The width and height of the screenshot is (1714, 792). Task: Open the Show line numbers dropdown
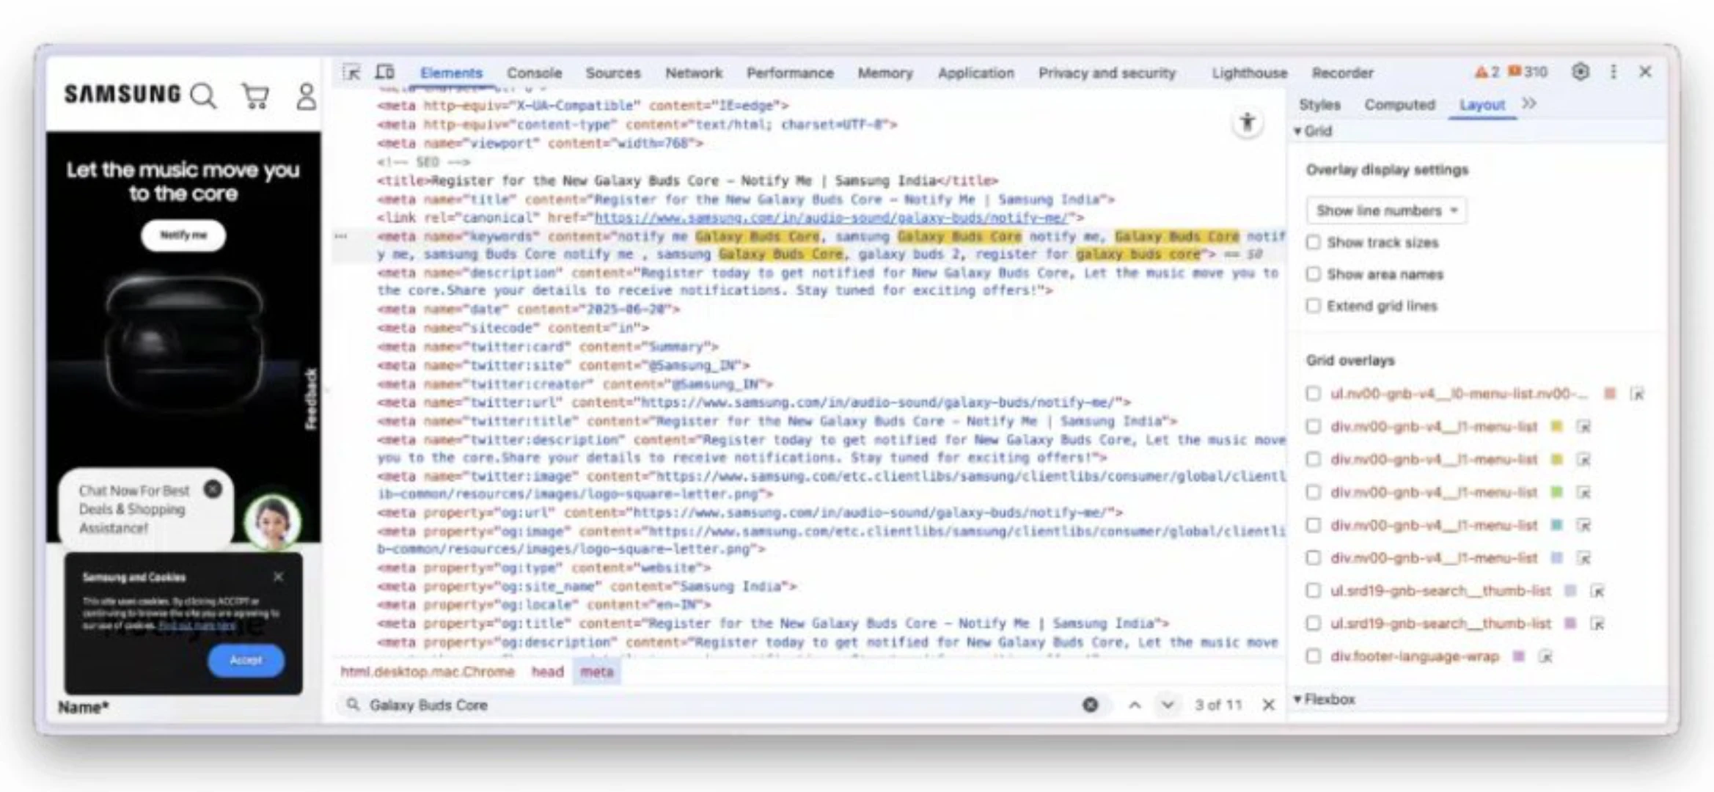tap(1385, 211)
